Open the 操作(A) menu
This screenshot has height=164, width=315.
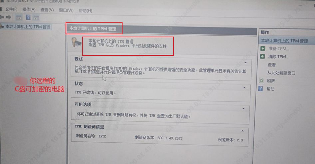(29, 10)
